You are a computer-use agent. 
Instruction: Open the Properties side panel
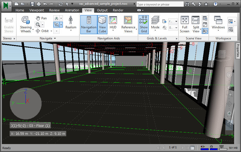[x=238, y=51]
